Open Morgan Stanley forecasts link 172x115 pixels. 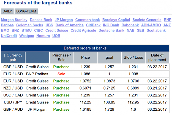point(14,20)
